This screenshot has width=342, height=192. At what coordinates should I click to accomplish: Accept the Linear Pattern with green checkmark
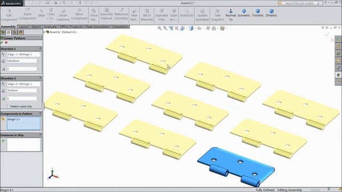[x=2, y=43]
